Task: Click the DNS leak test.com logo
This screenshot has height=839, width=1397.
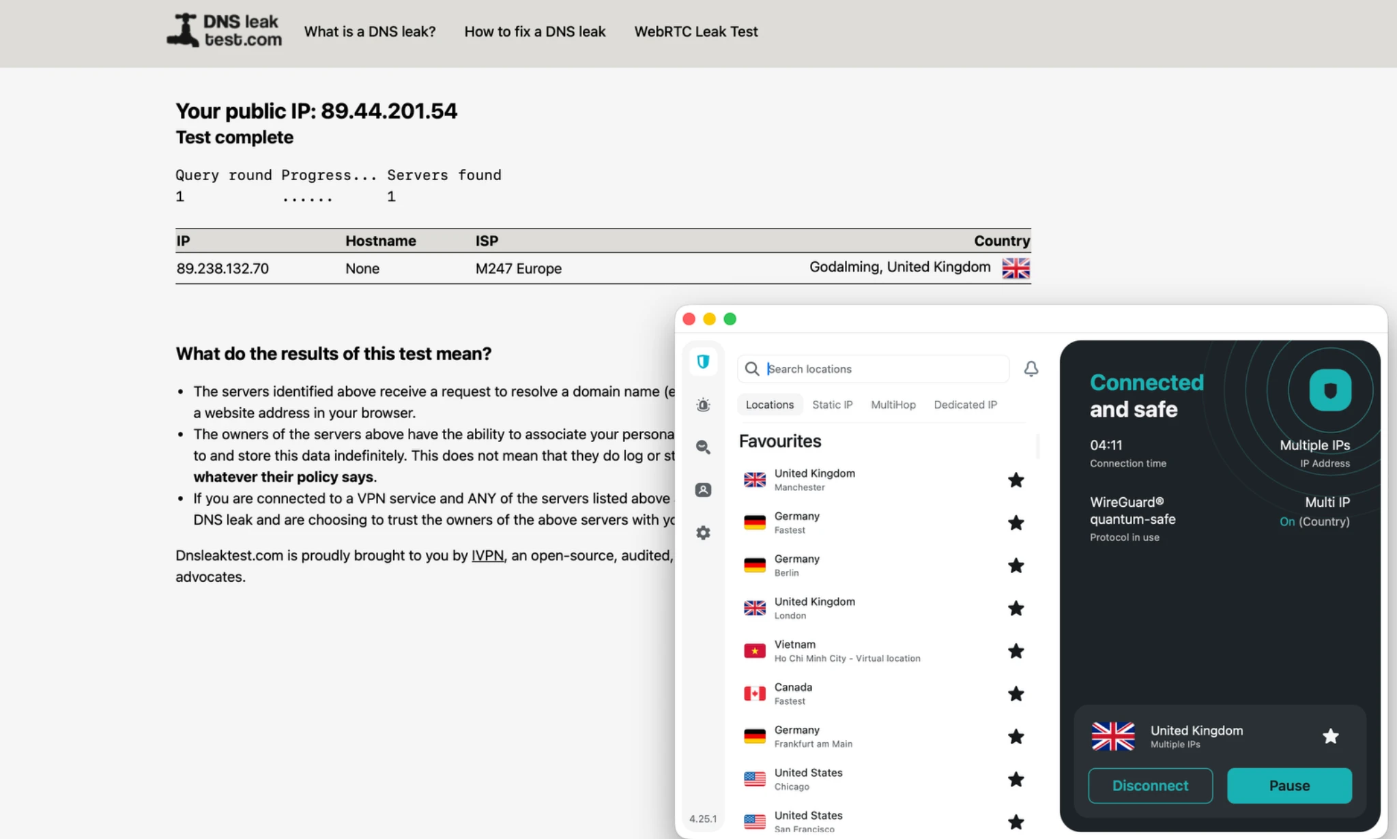Action: (225, 31)
